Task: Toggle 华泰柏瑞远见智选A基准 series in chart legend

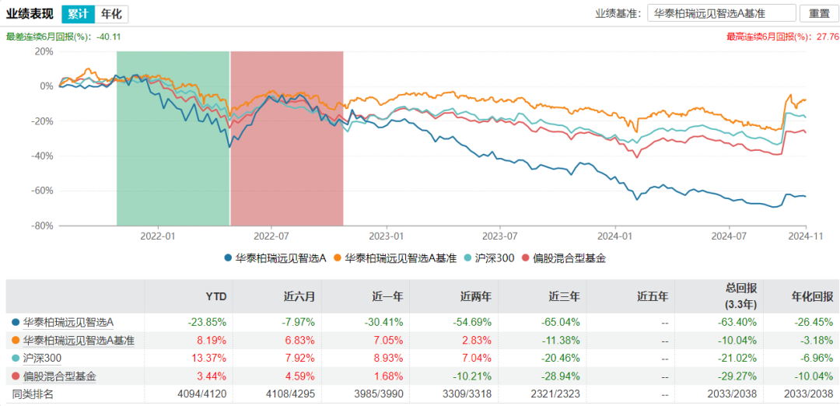Action: (397, 258)
